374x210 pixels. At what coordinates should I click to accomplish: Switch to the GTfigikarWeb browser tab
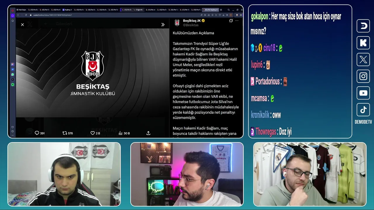pos(139,10)
